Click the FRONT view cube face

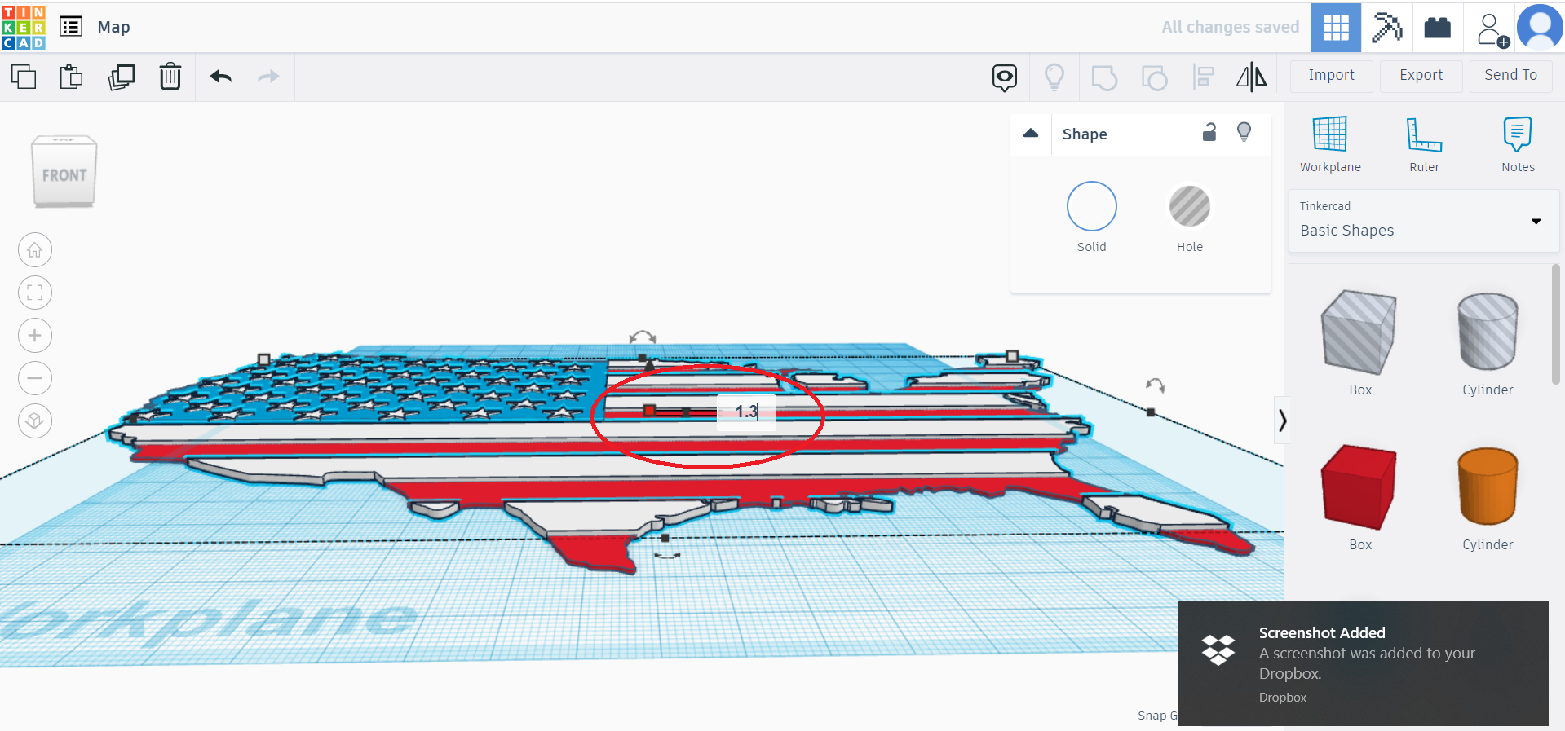tap(64, 175)
